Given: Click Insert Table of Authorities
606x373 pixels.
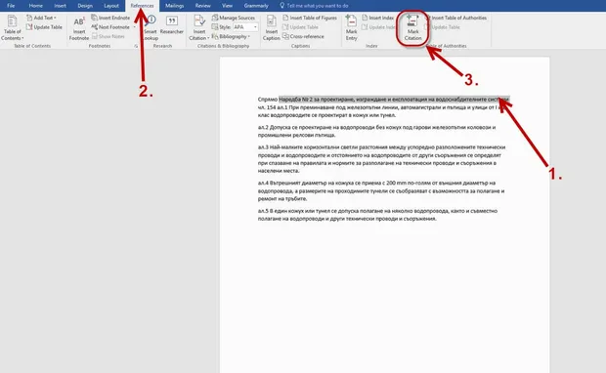Looking at the screenshot, I should pos(456,18).
